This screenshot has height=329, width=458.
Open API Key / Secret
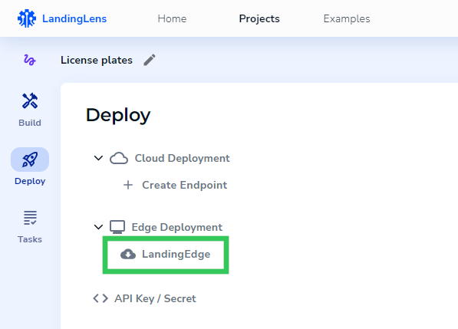click(155, 298)
